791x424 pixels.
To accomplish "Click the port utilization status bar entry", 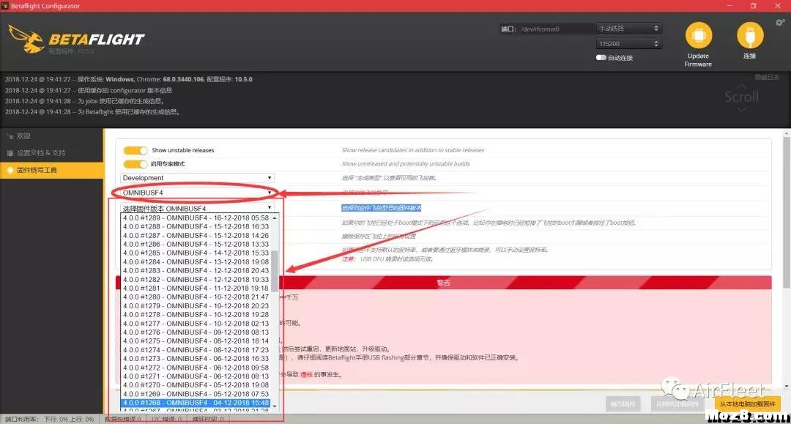I will point(50,419).
